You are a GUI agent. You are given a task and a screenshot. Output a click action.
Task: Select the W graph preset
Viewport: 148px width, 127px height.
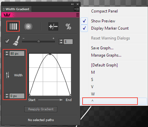coord(113,94)
